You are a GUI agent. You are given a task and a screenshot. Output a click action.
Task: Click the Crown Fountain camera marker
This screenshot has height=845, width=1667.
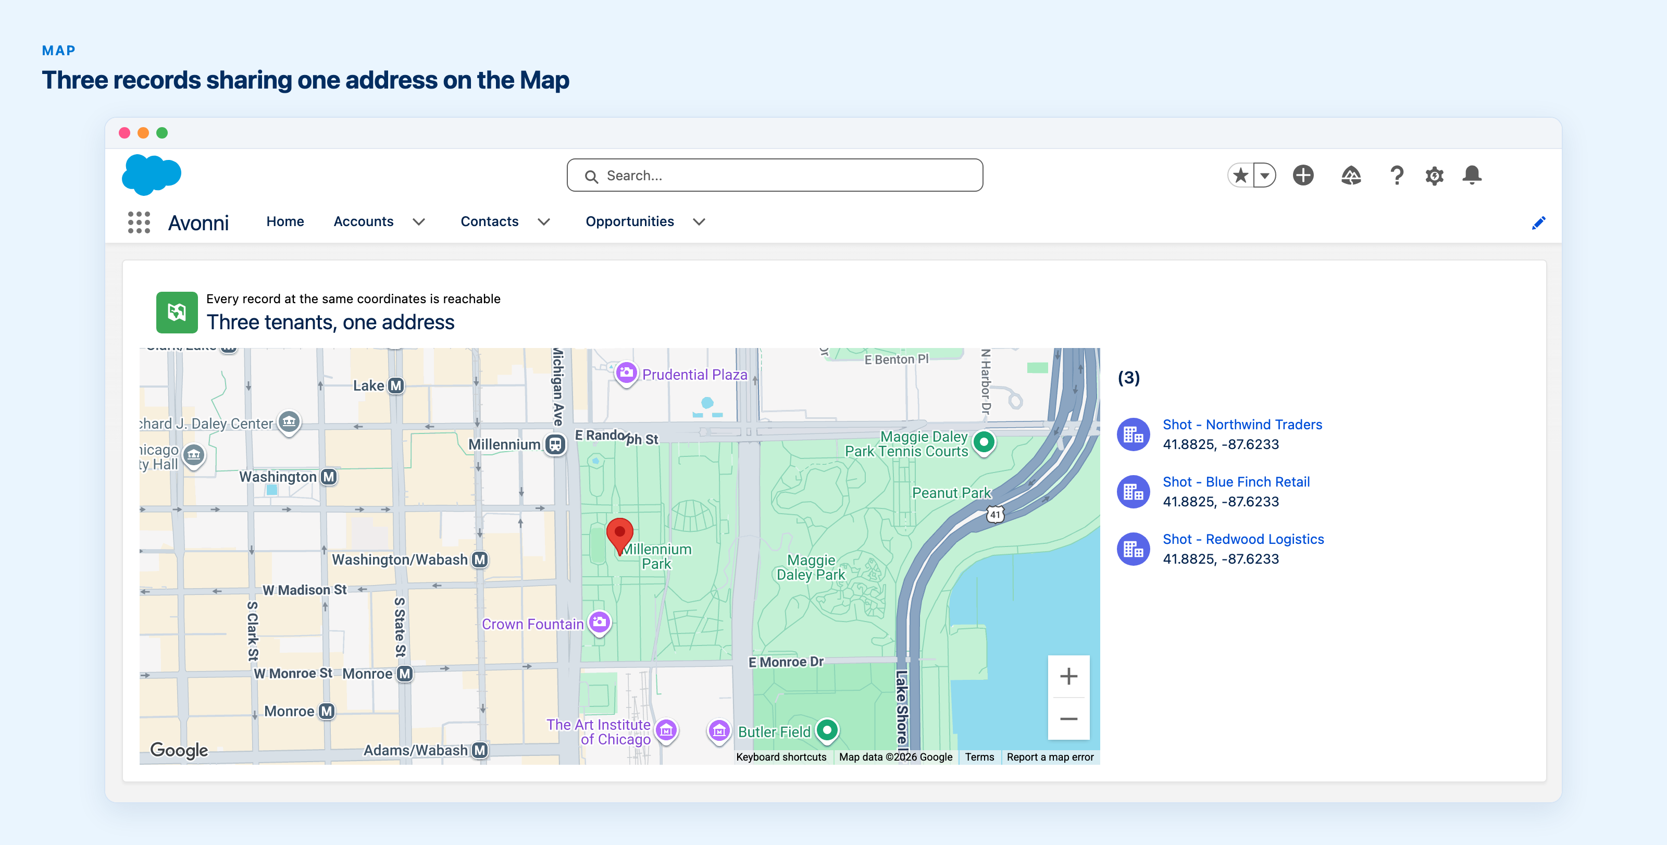(x=599, y=623)
